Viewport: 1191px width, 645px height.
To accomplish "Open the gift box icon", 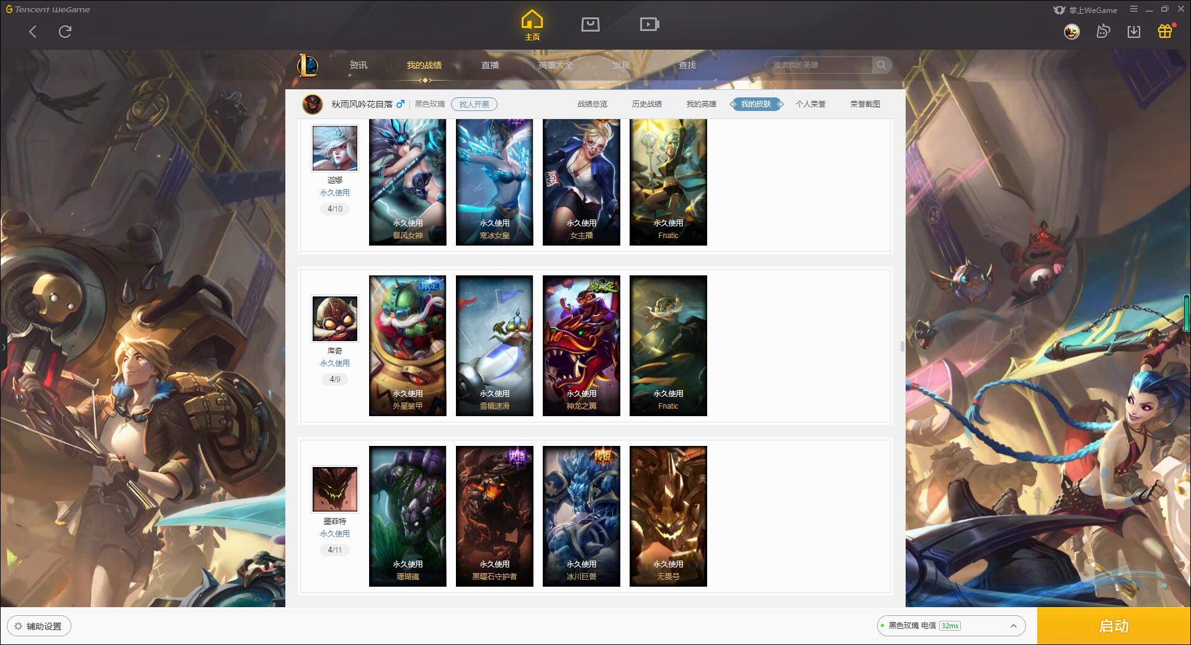I will [1165, 31].
